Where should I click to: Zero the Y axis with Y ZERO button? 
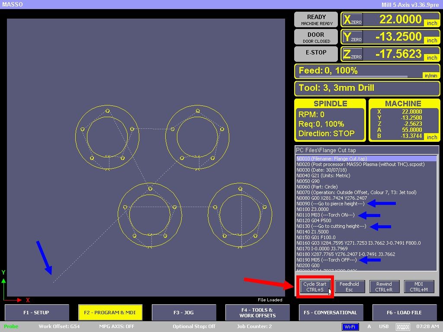tap(353, 37)
